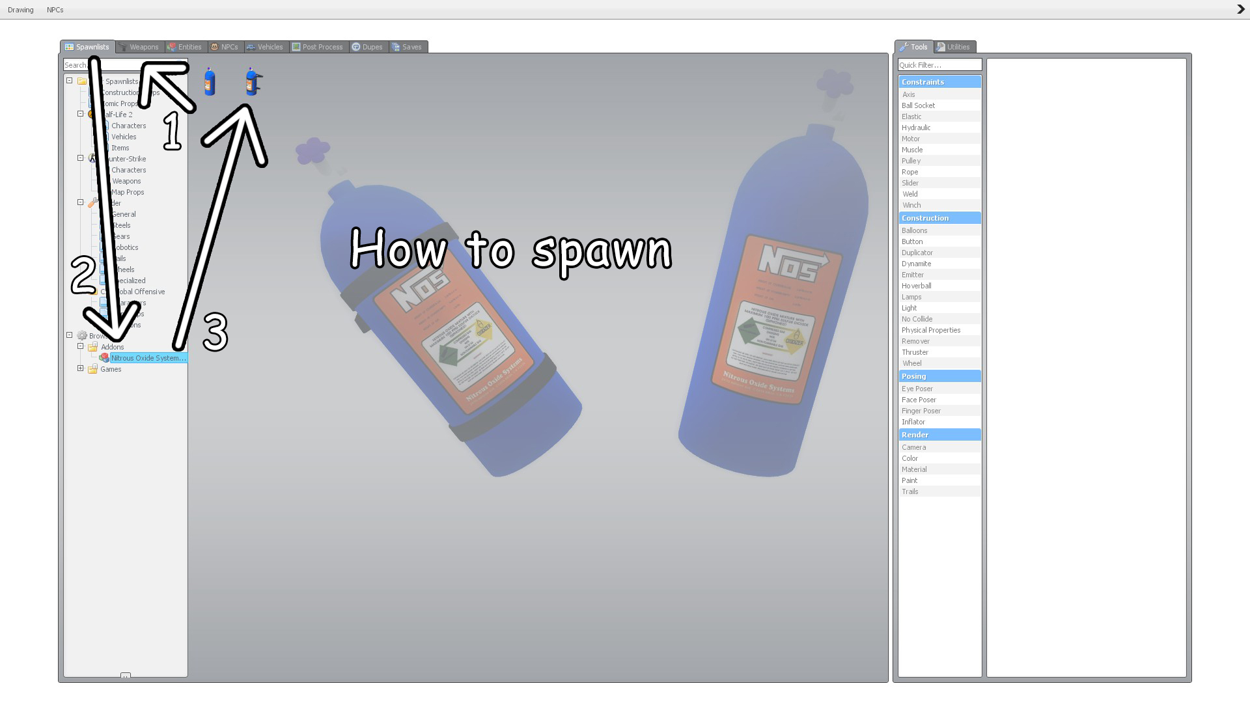Select Nitrous Oxide Systems addon entry

(x=148, y=358)
